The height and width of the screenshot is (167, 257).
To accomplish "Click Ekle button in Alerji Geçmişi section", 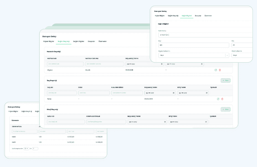I will click(x=226, y=109).
